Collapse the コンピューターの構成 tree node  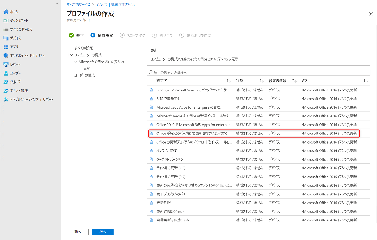[x=71, y=55]
